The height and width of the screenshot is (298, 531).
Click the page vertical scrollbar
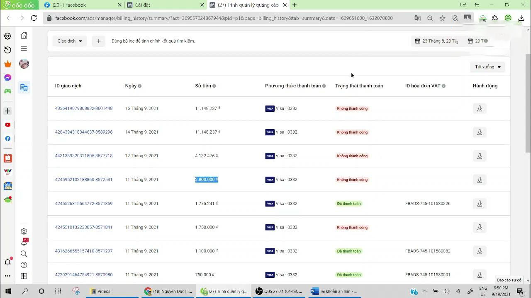point(528,103)
